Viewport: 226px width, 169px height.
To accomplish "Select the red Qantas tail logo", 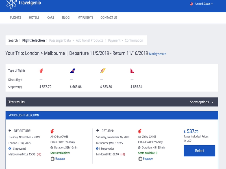I will click(132, 71).
